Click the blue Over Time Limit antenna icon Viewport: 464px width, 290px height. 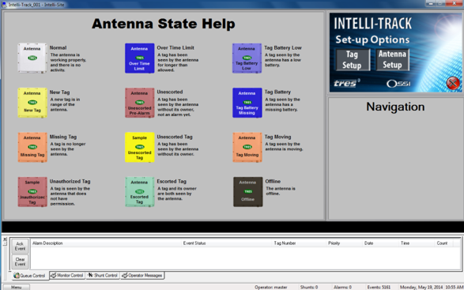(140, 58)
